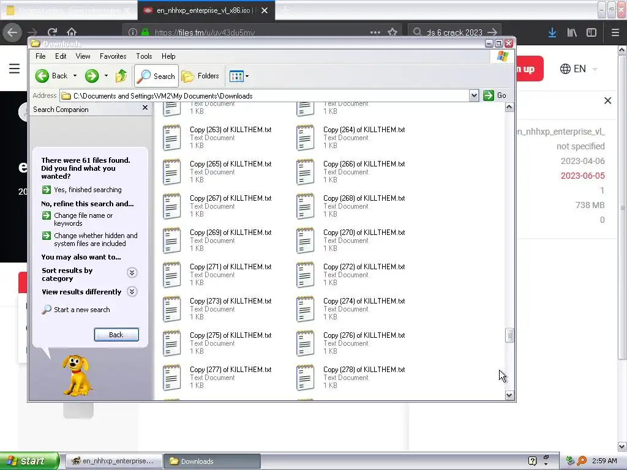
Task: Click Firefox home icon
Action: 72,32
